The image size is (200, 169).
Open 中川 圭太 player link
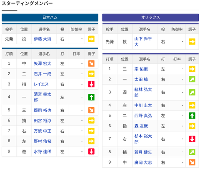[143, 105]
